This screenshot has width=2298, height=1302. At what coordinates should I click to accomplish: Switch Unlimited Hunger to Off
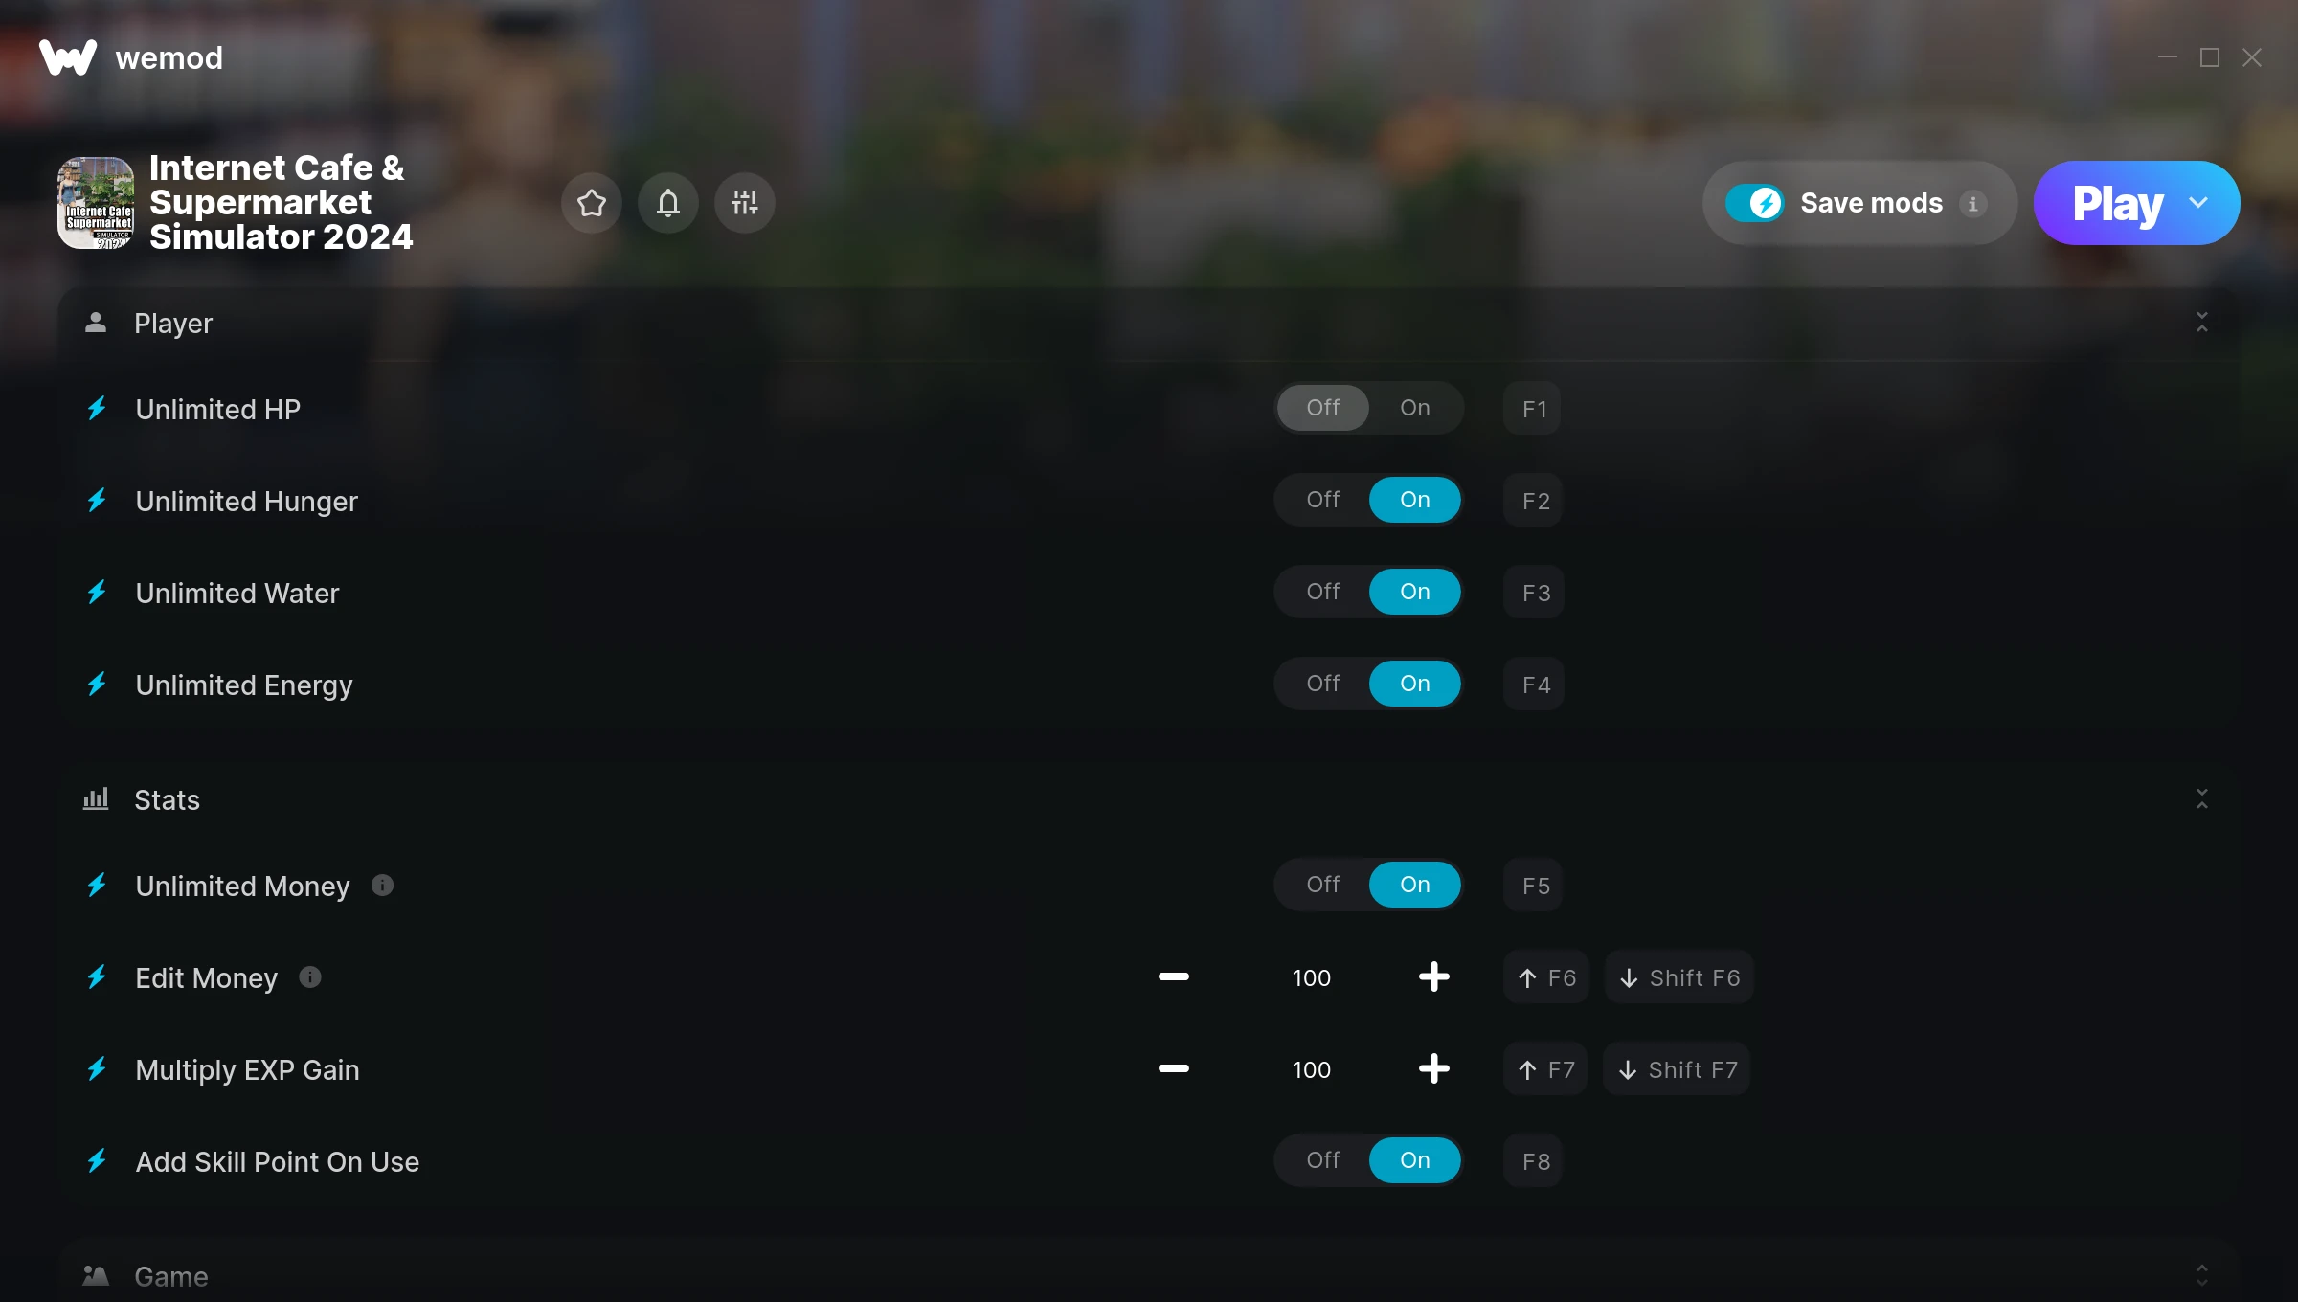[x=1322, y=500]
